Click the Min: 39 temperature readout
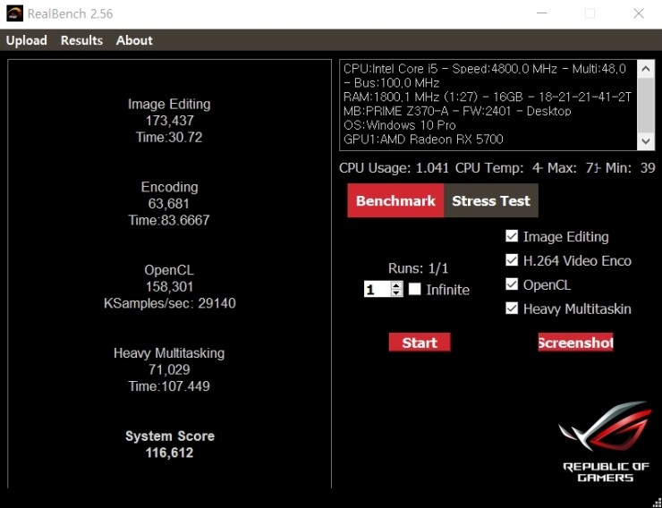The image size is (662, 508). [x=631, y=168]
